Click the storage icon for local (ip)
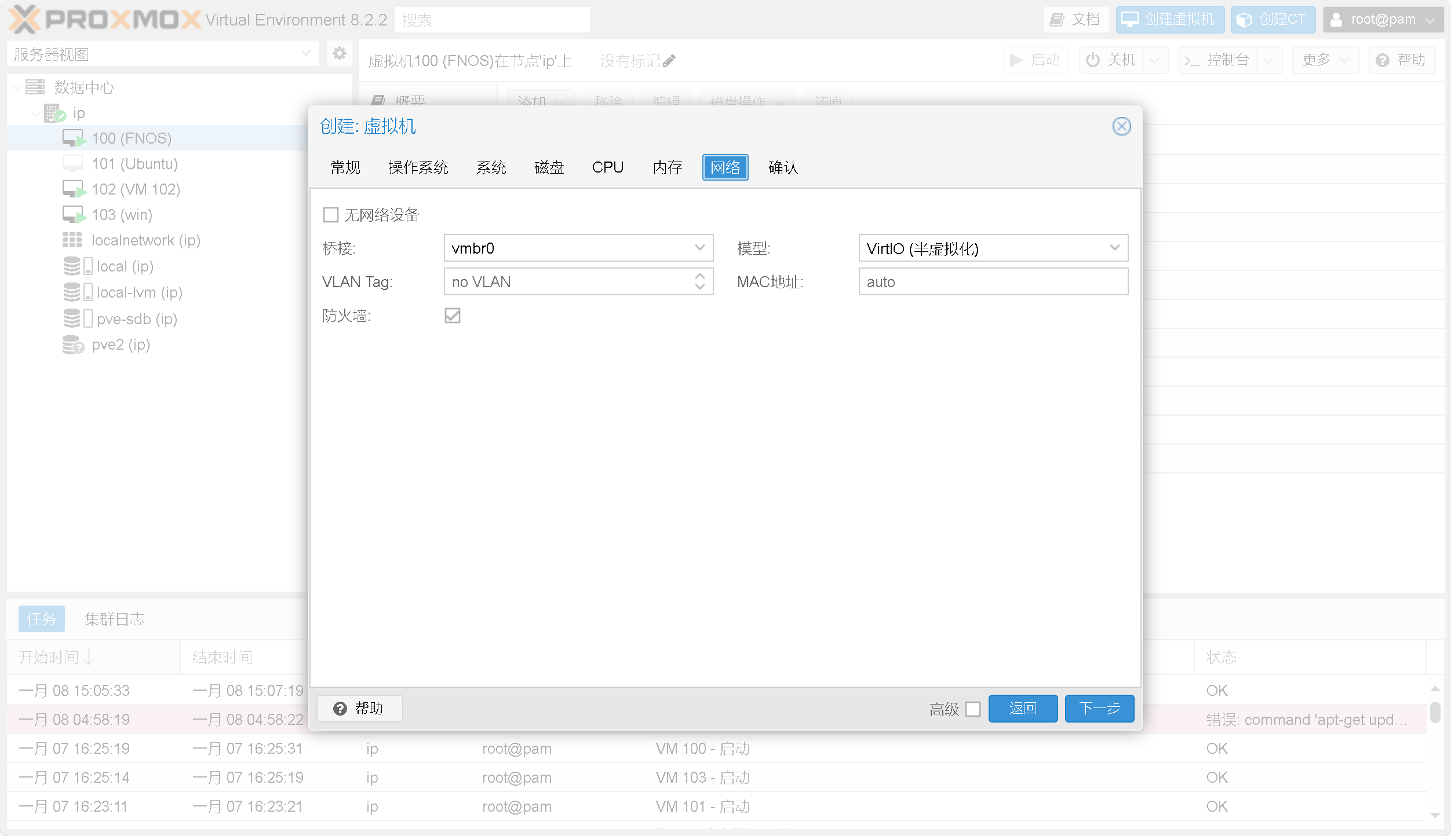Image resolution: width=1451 pixels, height=836 pixels. coord(78,266)
